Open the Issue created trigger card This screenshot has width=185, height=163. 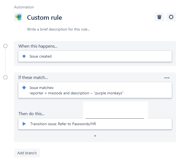point(95,56)
